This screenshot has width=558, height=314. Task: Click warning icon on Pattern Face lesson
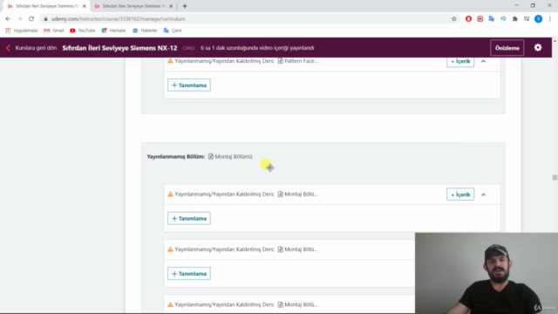[x=170, y=61]
